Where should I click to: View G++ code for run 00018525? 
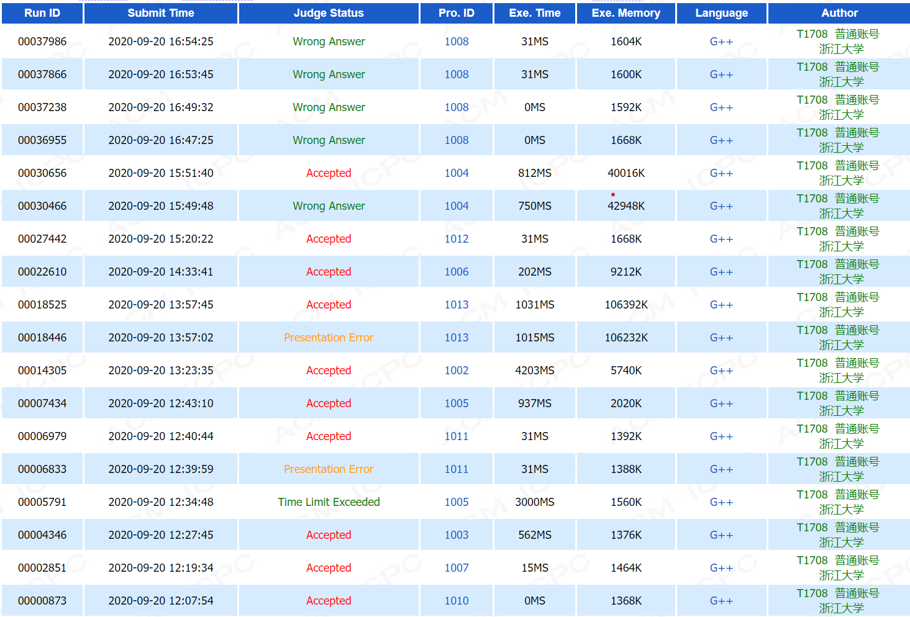(721, 305)
